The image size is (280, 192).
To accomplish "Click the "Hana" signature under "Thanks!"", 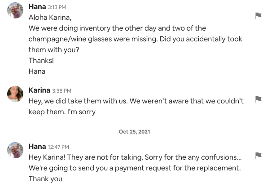I will click(37, 71).
